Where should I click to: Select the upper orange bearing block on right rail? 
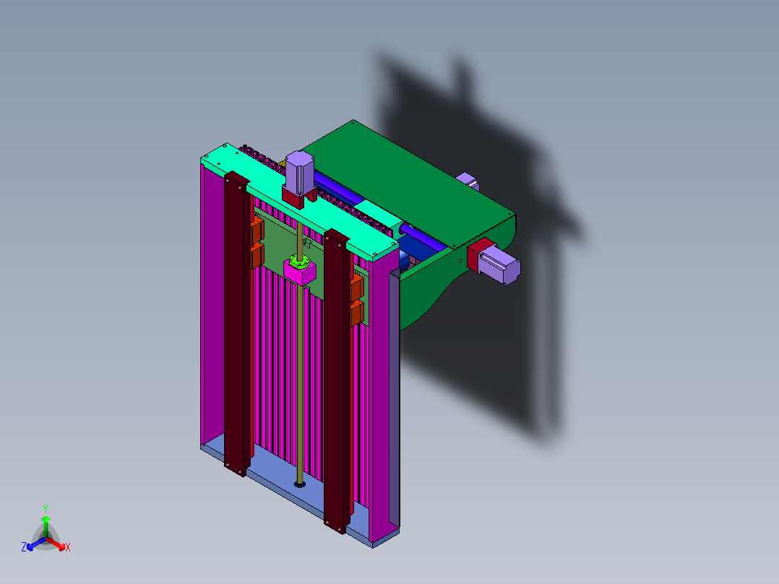click(357, 289)
